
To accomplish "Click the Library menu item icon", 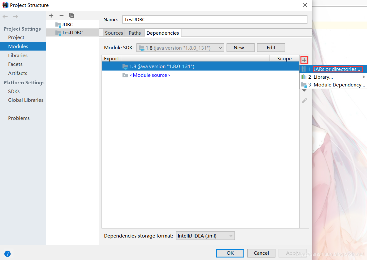I will 304,77.
